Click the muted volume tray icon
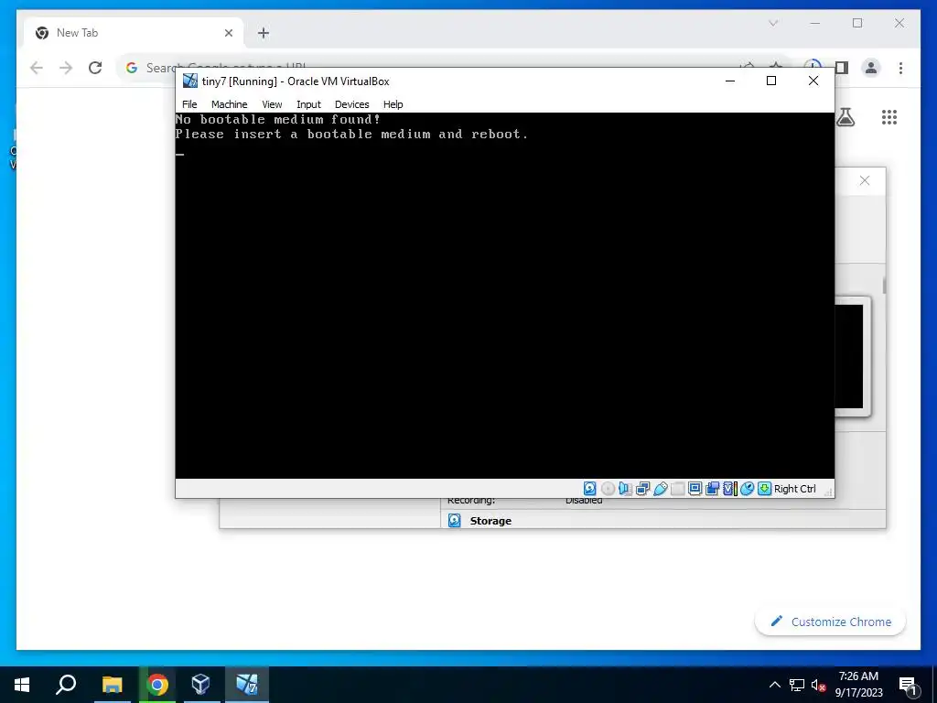 tap(818, 685)
